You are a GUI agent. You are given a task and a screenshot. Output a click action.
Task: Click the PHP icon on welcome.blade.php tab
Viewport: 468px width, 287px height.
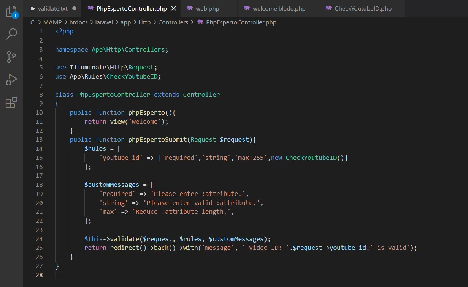247,8
